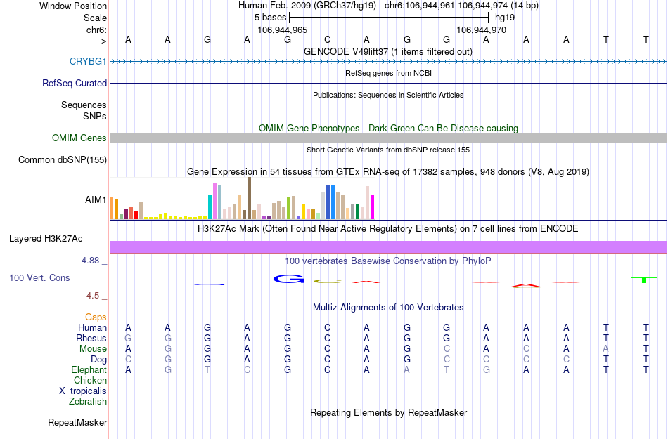Click the OMIM Gene Phenotypes green title
Viewport: 668px width, 439px height.
(388, 128)
